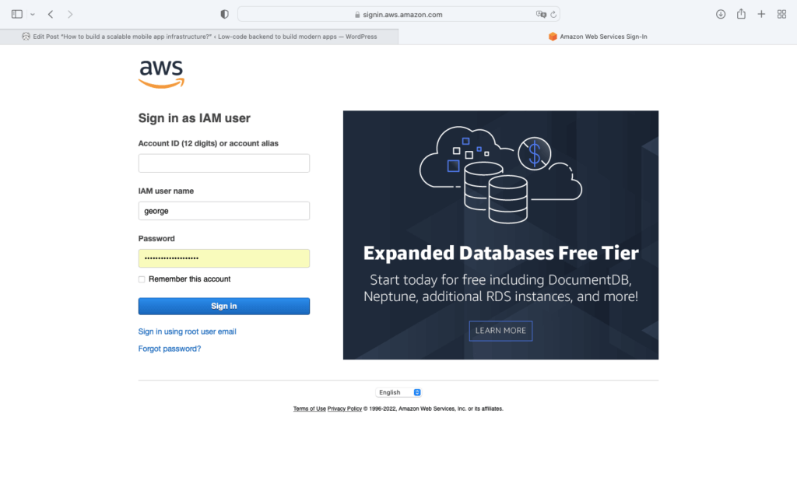The image size is (797, 498).
Task: Click the Expanded Databases Free Tier heading
Action: click(x=500, y=253)
